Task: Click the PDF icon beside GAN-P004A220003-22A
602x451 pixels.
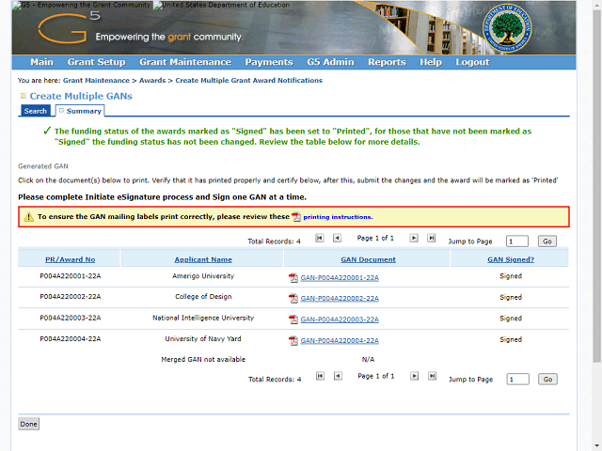Action: click(x=293, y=319)
